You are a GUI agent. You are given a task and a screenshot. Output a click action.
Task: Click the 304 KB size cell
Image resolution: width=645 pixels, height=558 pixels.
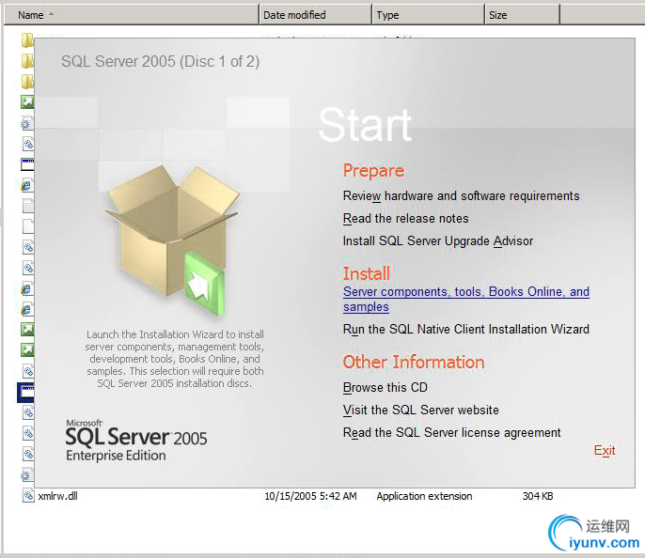tap(538, 496)
